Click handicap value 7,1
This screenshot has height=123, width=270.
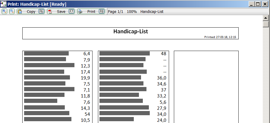(86, 90)
